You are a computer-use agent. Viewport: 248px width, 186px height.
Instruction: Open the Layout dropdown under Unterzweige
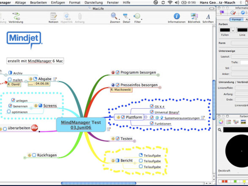tap(239, 56)
